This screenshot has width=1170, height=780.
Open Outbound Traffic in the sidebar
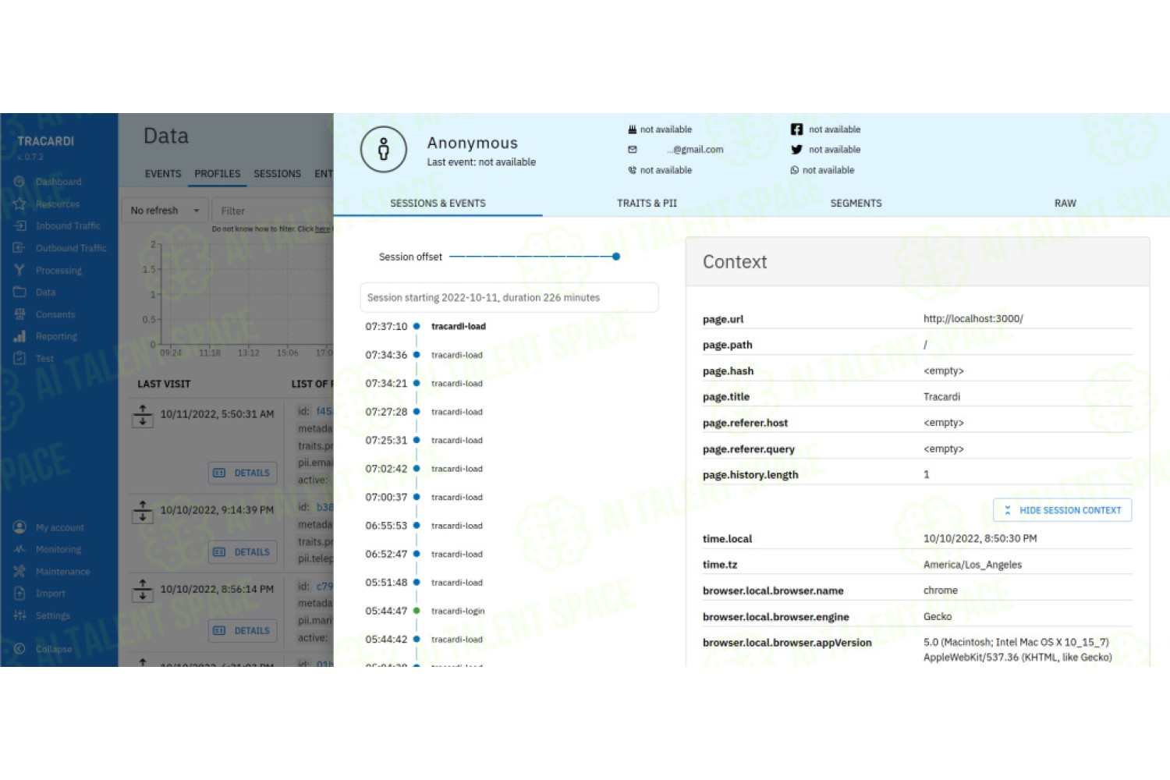pyautogui.click(x=61, y=248)
